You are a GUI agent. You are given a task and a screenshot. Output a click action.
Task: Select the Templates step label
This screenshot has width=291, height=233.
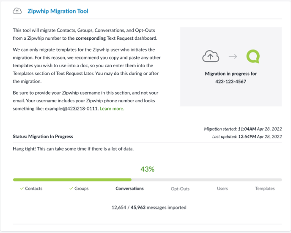[x=265, y=189]
